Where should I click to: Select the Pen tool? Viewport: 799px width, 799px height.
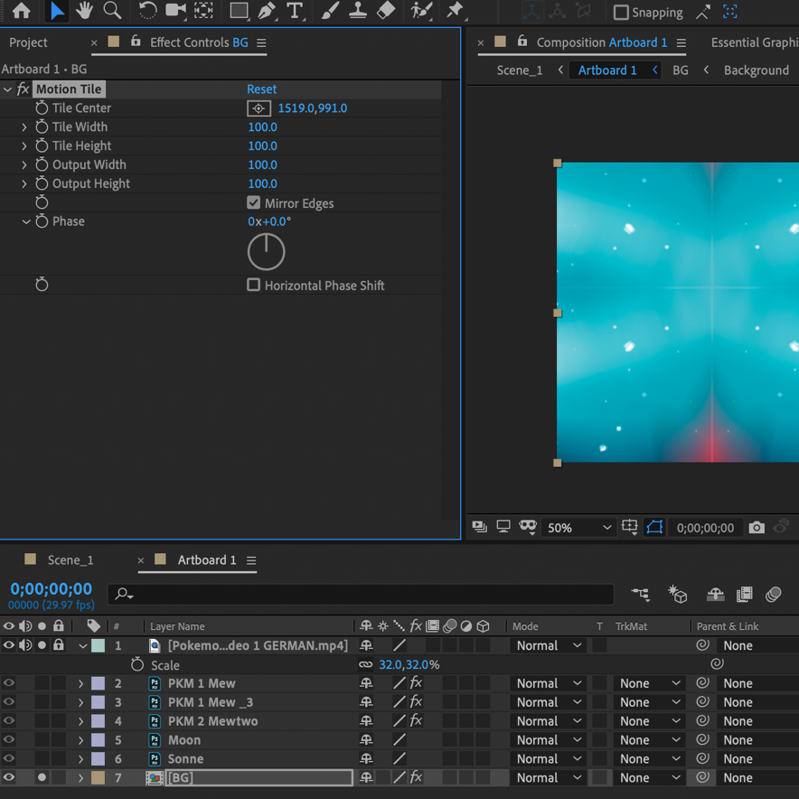[x=267, y=11]
